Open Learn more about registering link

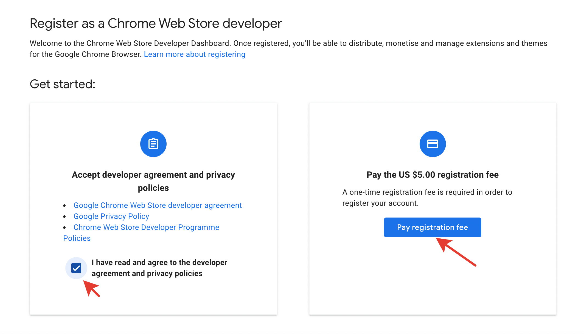point(194,54)
